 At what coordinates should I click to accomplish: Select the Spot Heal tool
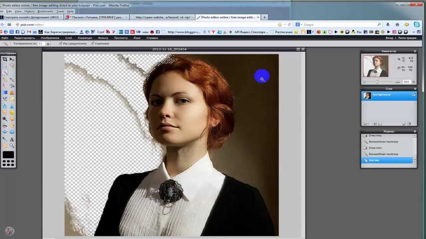[x=12, y=126]
